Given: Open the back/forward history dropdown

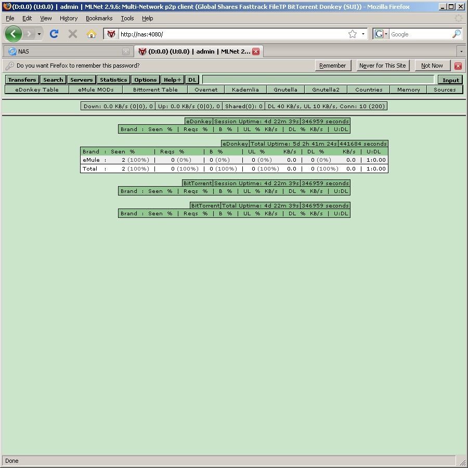Looking at the screenshot, I should (39, 34).
